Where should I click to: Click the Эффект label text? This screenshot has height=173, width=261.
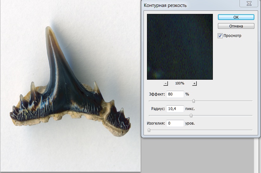[157, 94]
